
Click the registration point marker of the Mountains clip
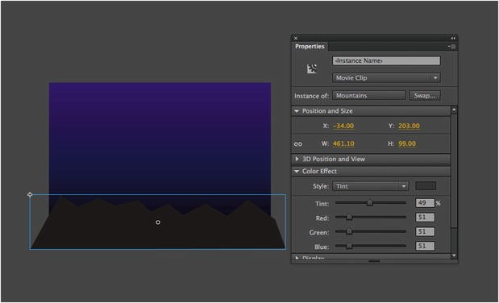[30, 194]
